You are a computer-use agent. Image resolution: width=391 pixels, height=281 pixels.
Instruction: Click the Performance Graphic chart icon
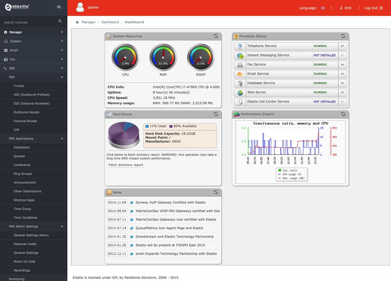point(237,114)
